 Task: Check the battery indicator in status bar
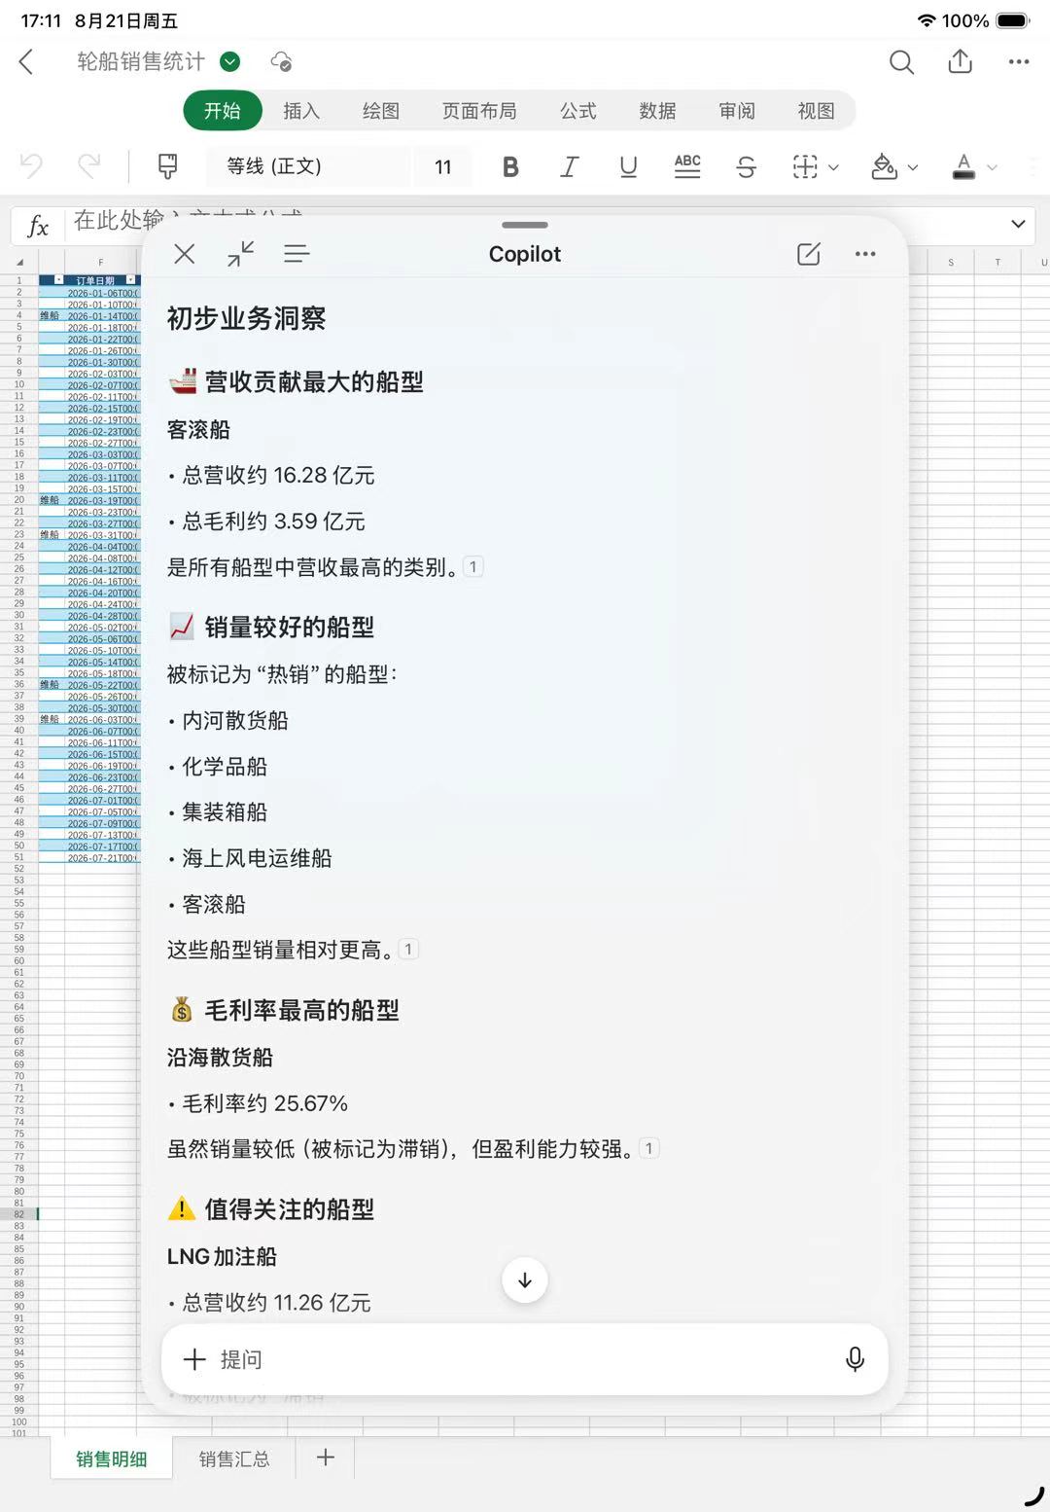(x=1012, y=20)
